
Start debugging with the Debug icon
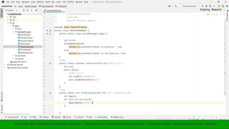[206, 6]
